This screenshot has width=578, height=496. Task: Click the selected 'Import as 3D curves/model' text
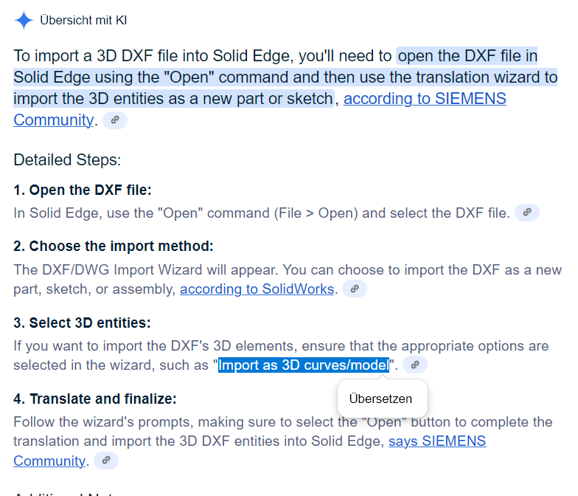point(304,365)
